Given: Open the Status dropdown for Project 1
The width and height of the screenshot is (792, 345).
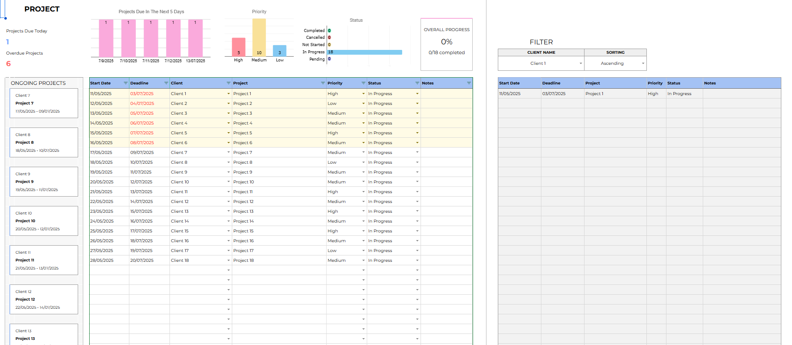Looking at the screenshot, I should pos(417,94).
